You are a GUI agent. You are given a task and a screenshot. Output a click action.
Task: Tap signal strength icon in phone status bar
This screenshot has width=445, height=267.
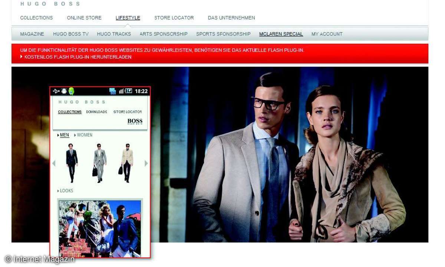pyautogui.click(x=121, y=91)
